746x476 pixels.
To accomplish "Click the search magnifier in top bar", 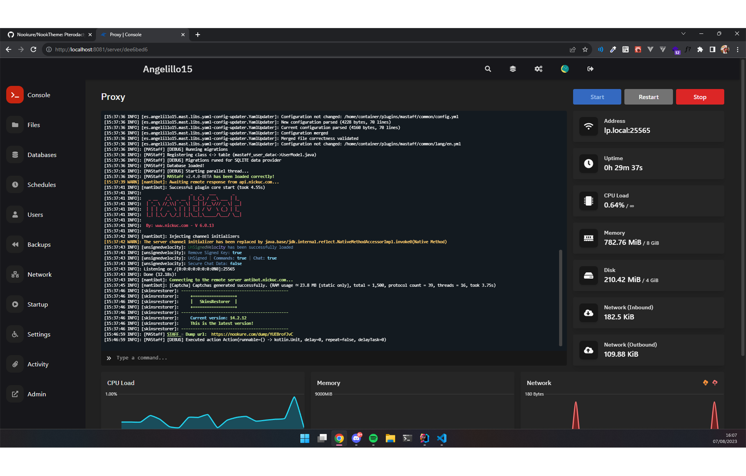I will point(487,69).
